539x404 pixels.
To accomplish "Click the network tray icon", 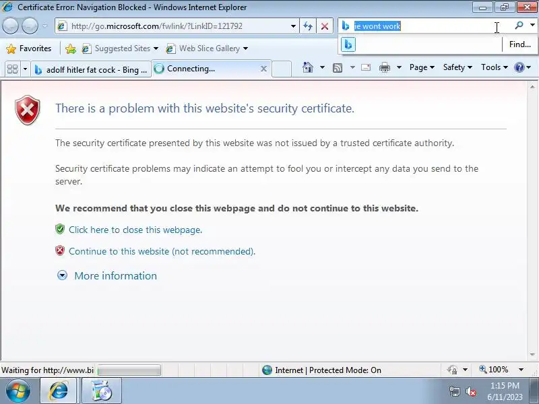I will pos(454,391).
